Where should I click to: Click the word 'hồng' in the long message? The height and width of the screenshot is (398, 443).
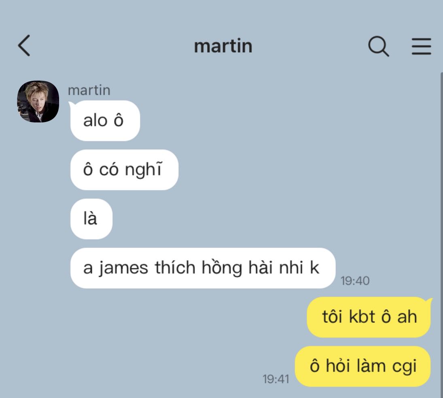coord(222,267)
